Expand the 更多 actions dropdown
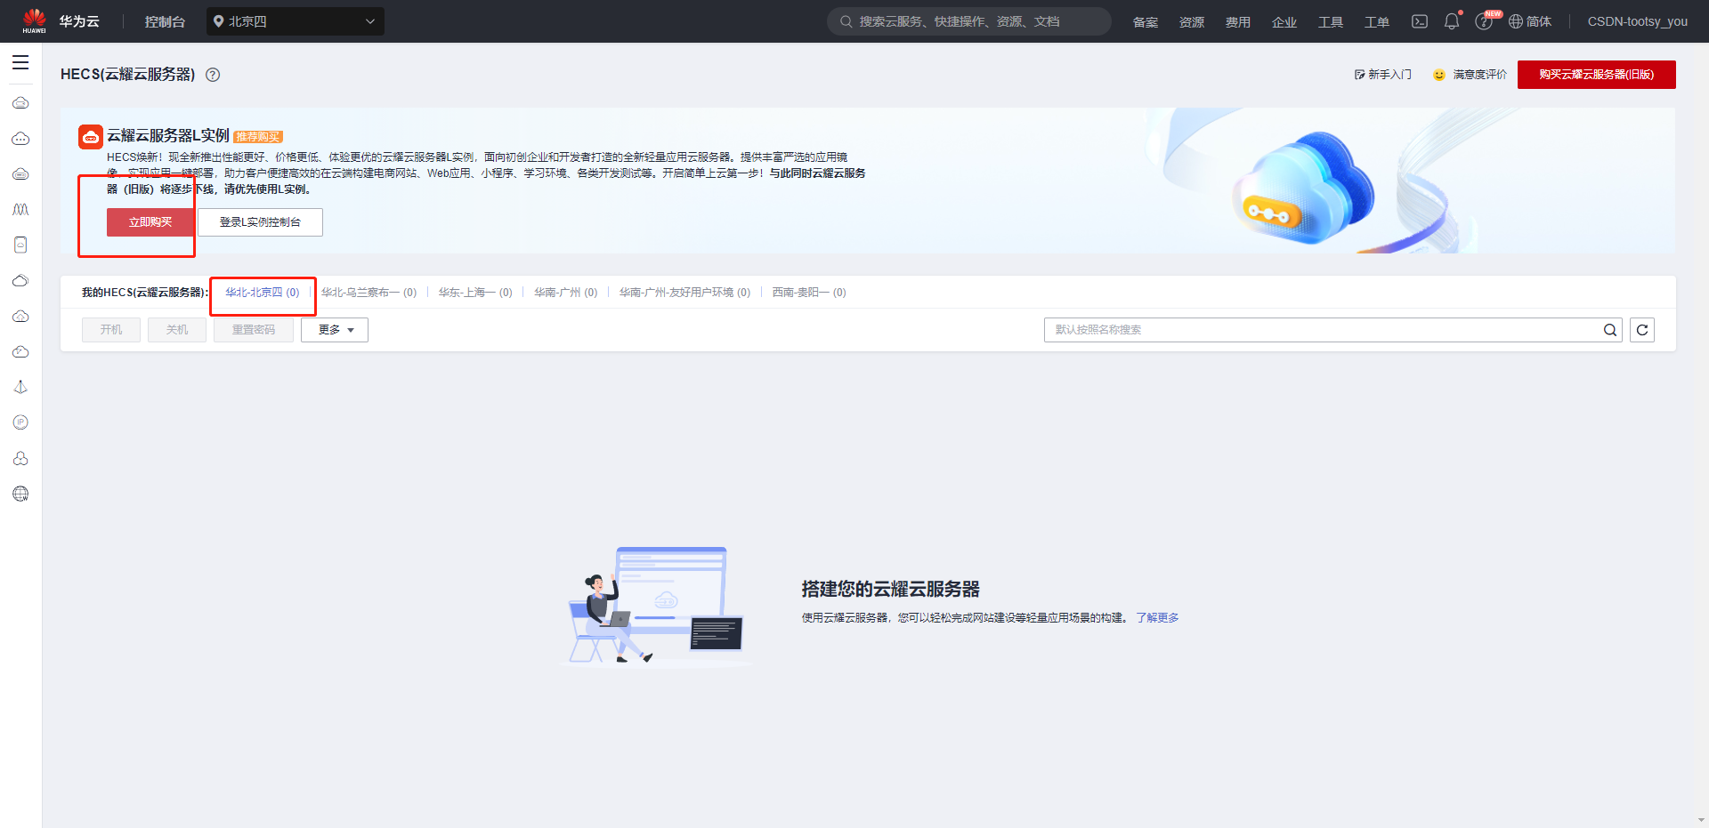1709x828 pixels. coord(335,330)
